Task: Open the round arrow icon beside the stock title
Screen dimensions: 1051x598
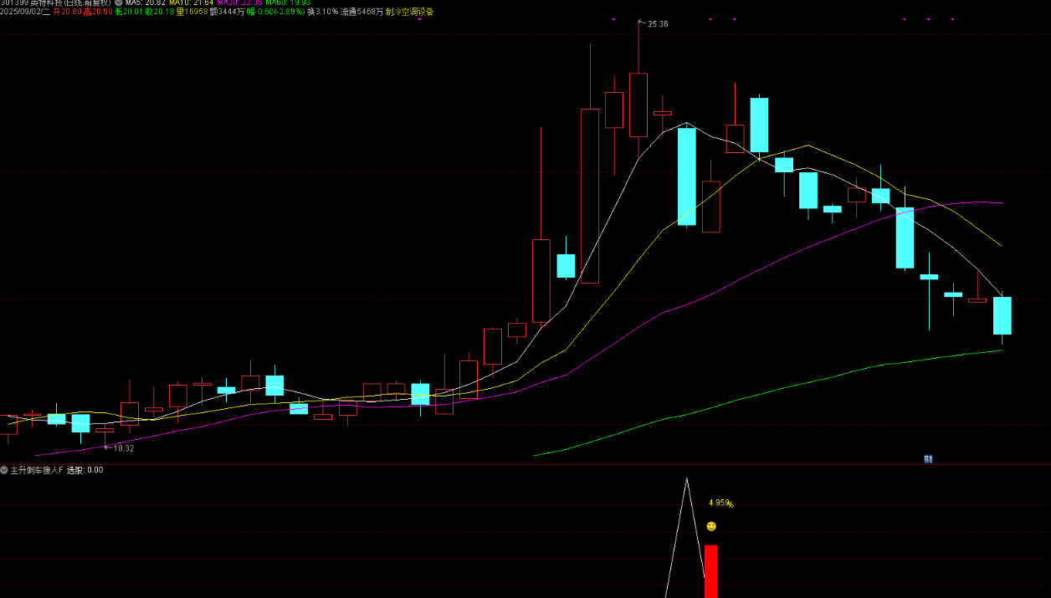Action: tap(118, 3)
